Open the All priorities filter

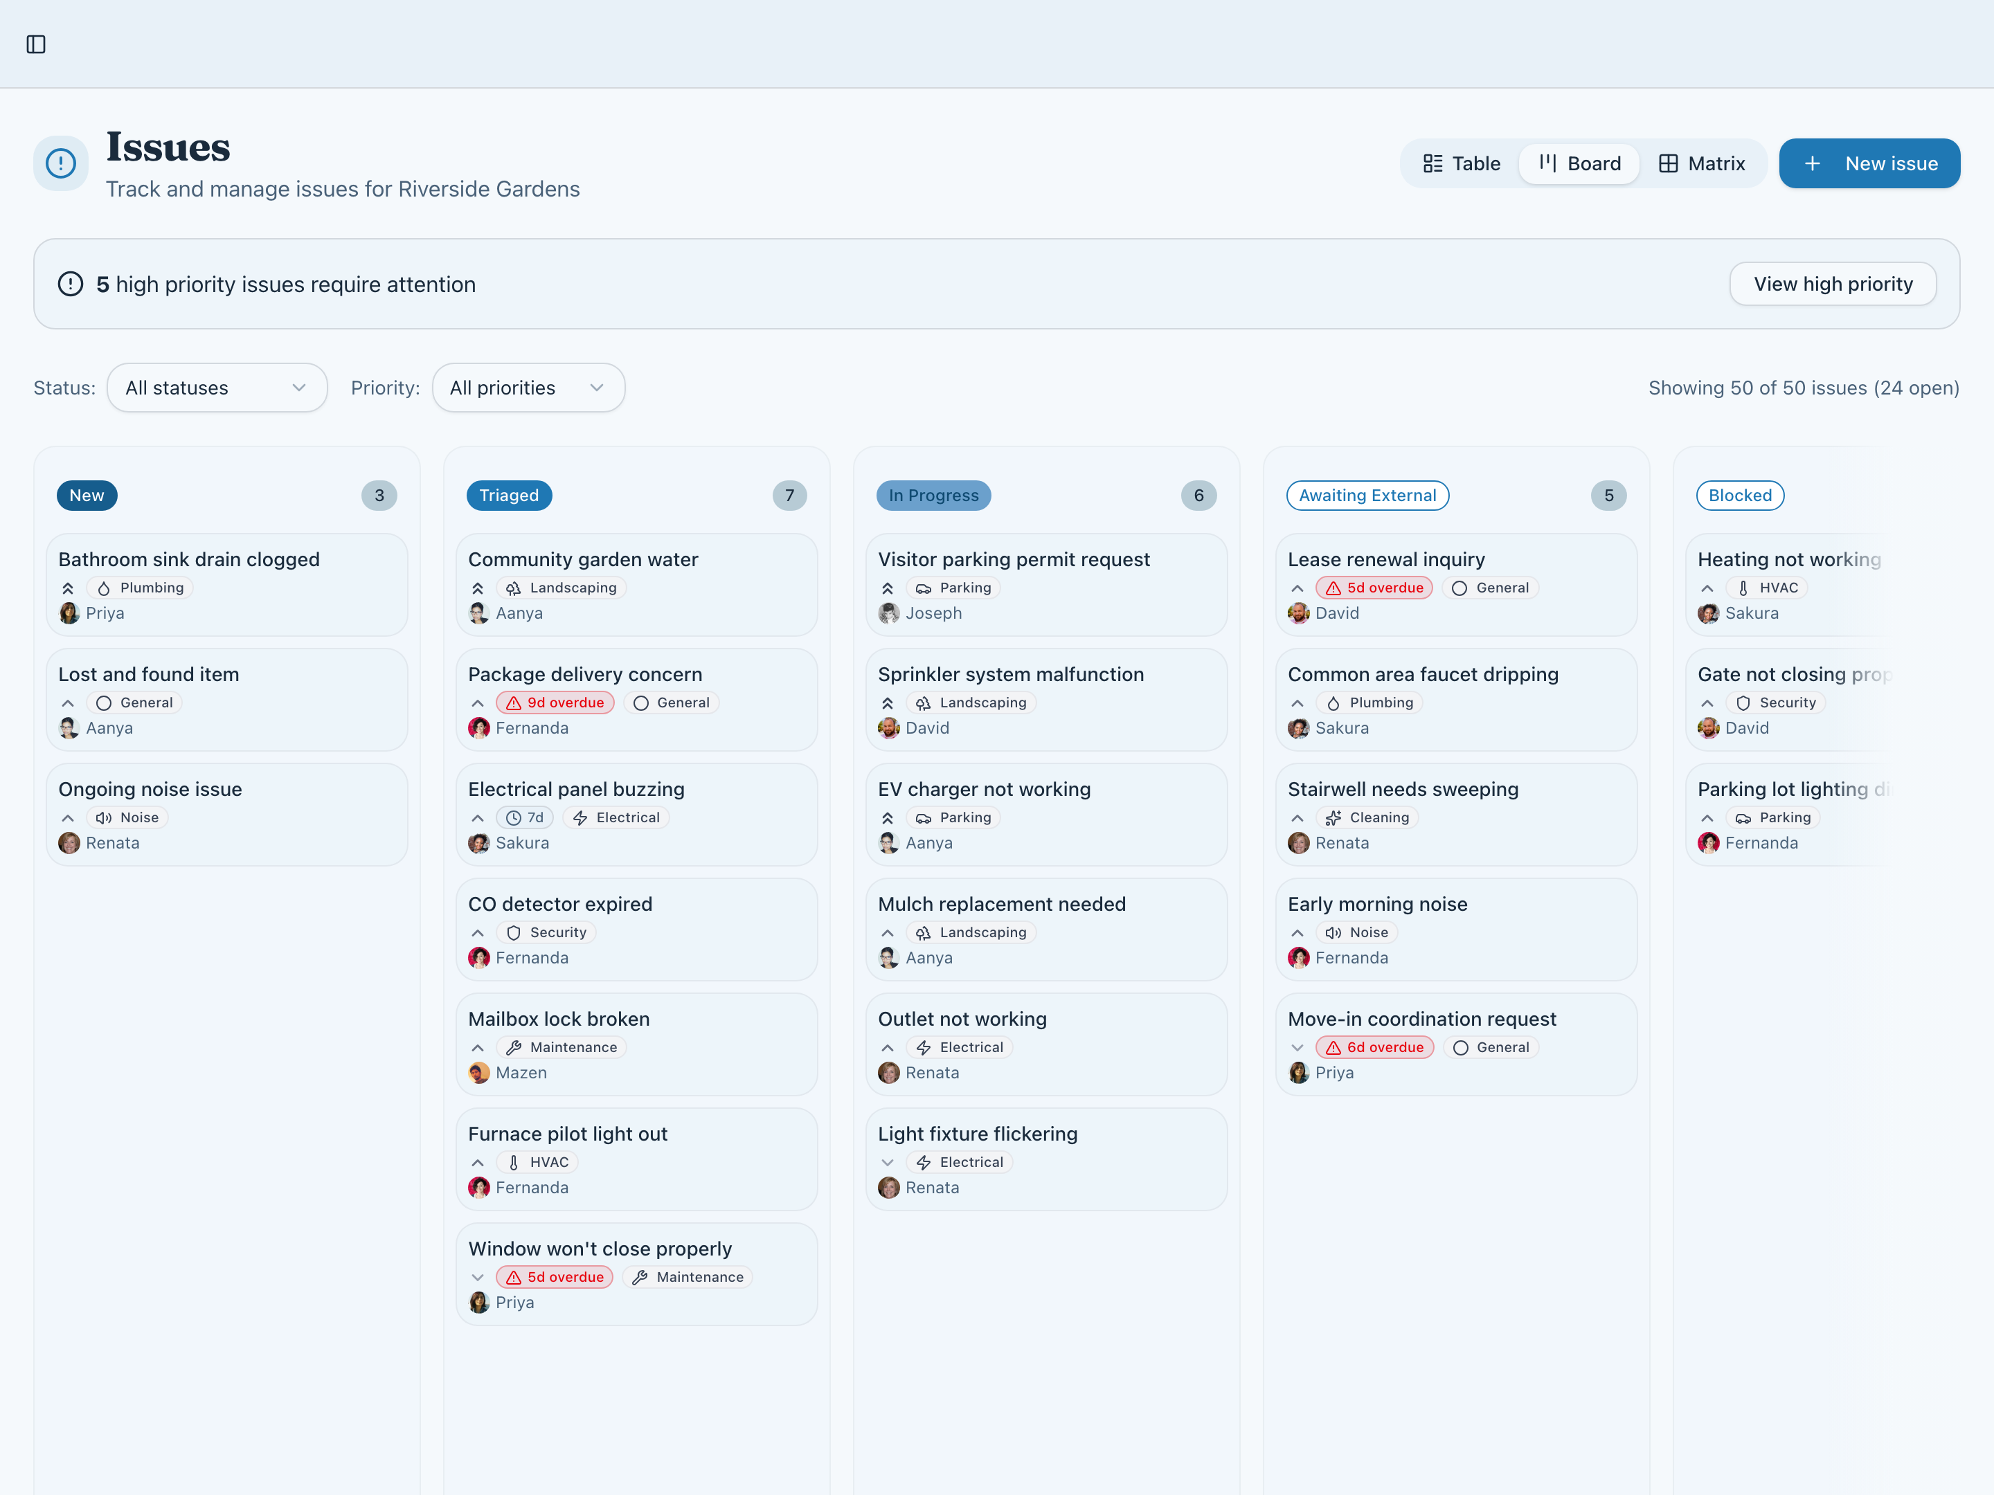(x=528, y=388)
